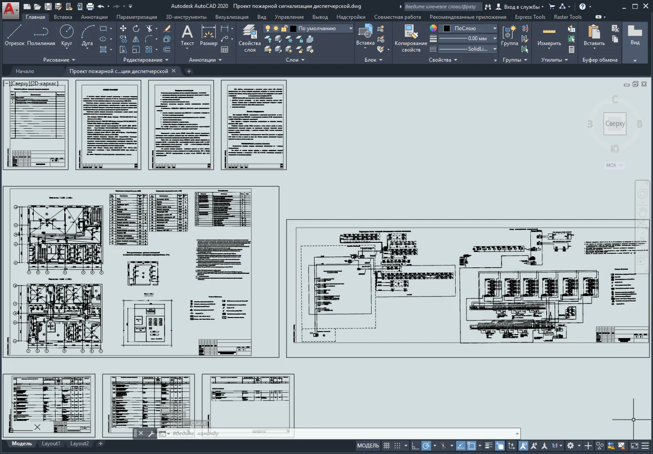Switch to the Layout1 tab
Viewport: 653px width, 454px height.
click(51, 444)
